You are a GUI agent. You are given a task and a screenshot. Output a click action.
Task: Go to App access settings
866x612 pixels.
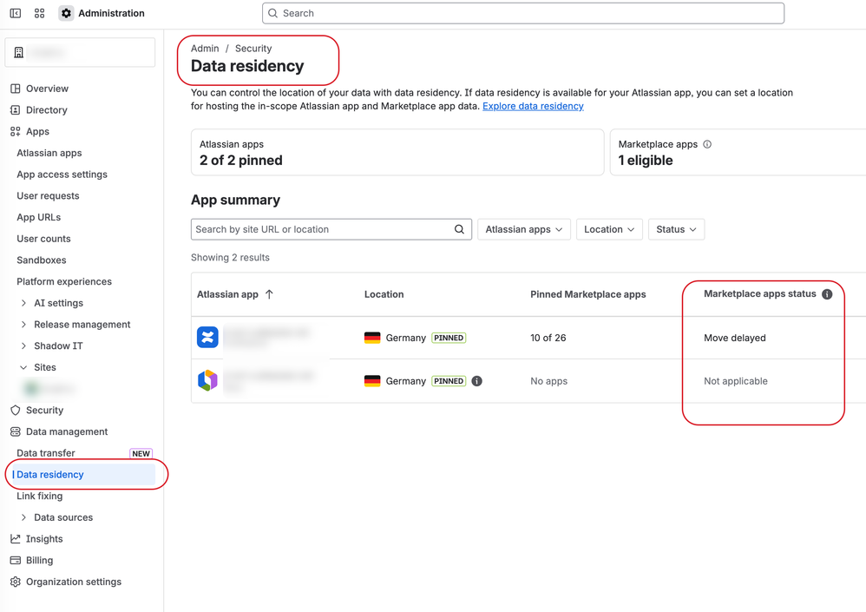click(x=62, y=174)
